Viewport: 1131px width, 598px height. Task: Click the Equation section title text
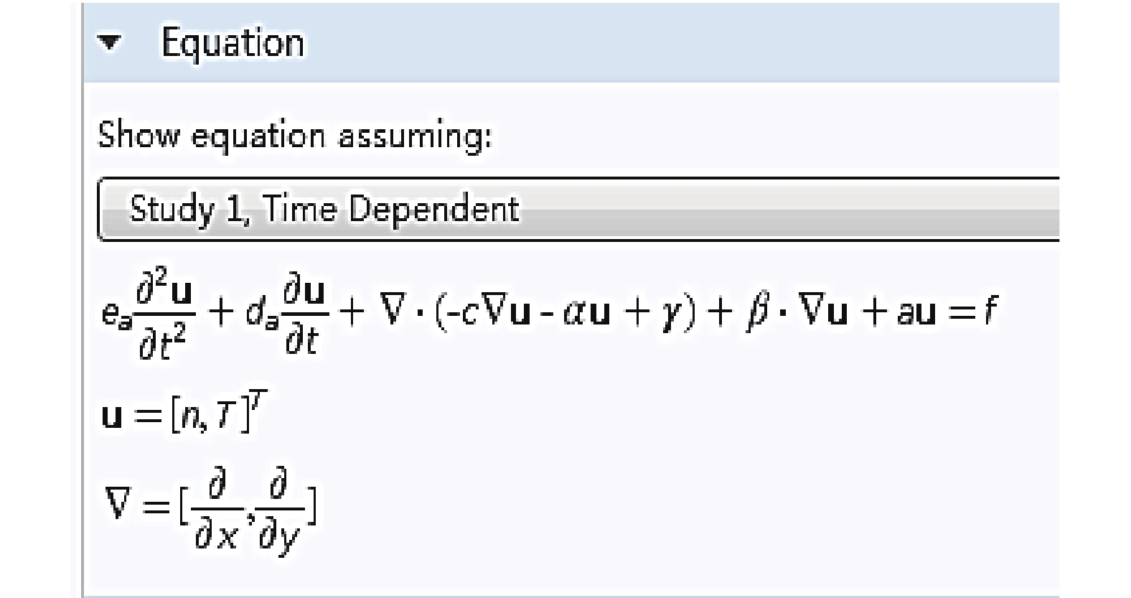[233, 43]
